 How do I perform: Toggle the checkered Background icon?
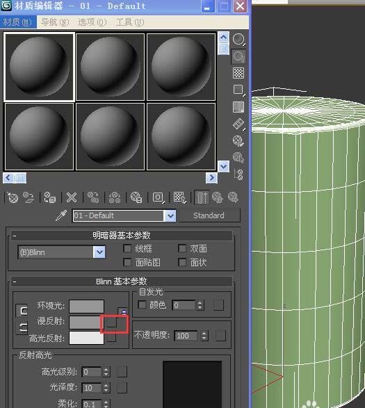click(x=238, y=73)
